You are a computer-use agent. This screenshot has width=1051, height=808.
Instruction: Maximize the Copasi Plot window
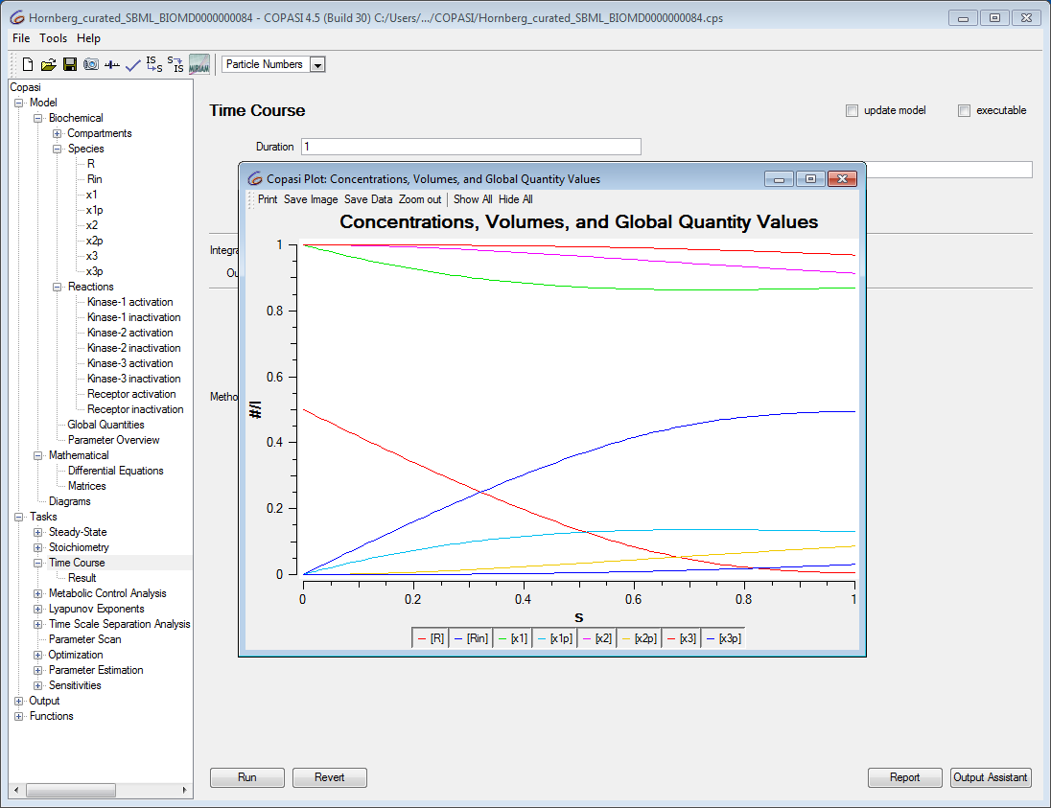[x=810, y=179]
